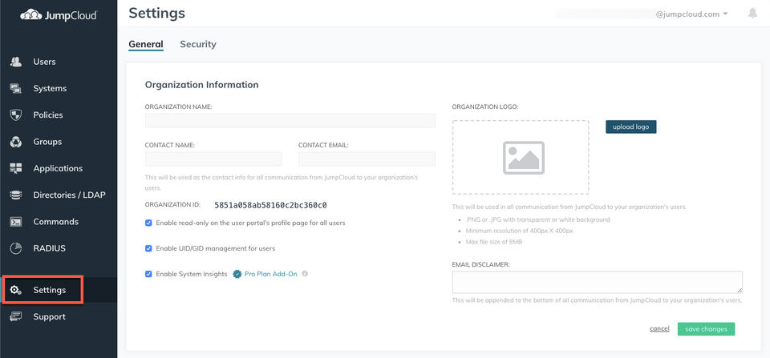Expand the account email dropdown
Image resolution: width=770 pixels, height=358 pixels.
click(725, 14)
